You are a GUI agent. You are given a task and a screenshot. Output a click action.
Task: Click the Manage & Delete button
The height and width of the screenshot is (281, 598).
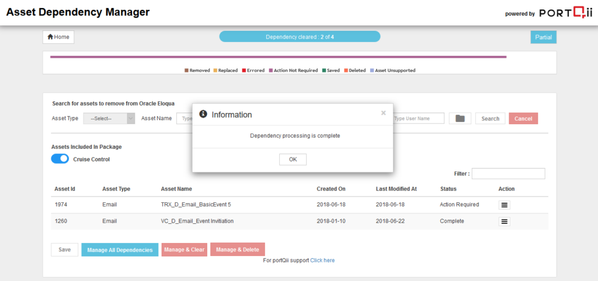[237, 250]
